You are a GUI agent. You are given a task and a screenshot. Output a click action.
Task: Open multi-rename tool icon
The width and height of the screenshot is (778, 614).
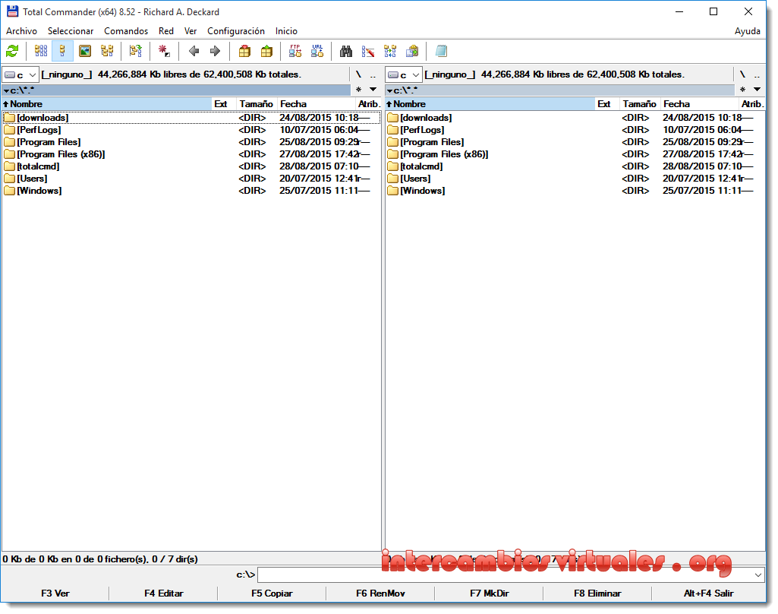tap(368, 51)
